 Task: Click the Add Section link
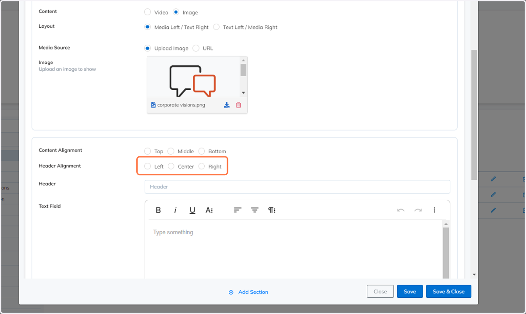[253, 292]
